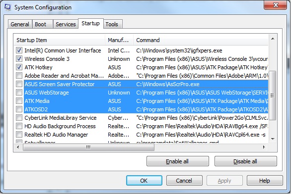Click Intel C... manufacturer cell

119,50
